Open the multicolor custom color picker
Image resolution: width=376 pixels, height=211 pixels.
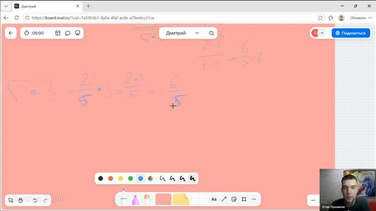[150, 178]
